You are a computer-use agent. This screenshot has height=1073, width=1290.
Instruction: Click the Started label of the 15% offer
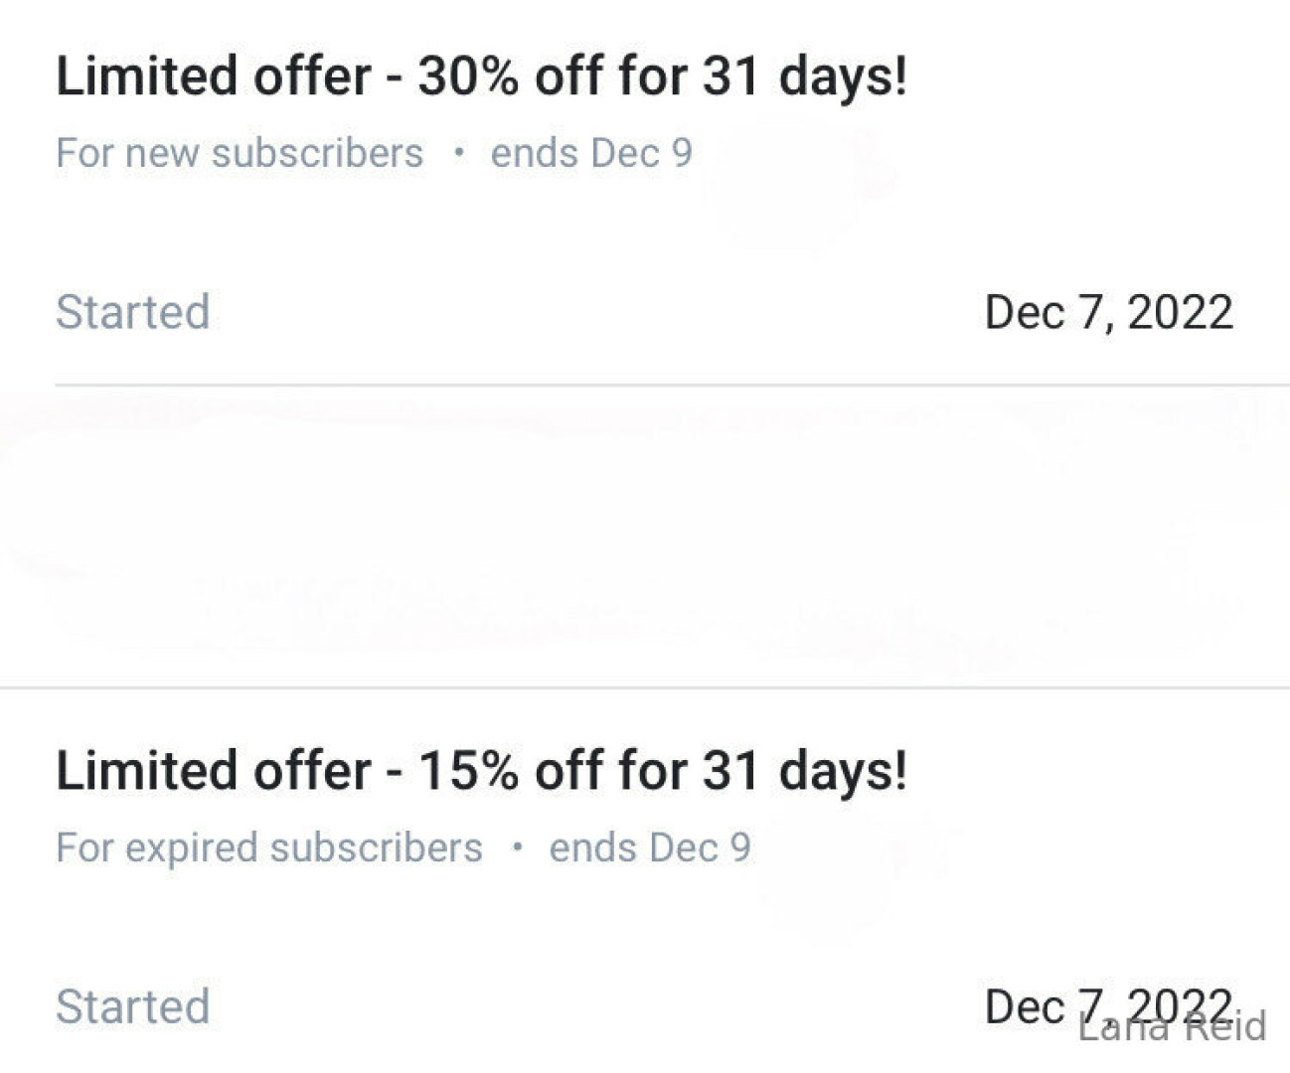(132, 1006)
